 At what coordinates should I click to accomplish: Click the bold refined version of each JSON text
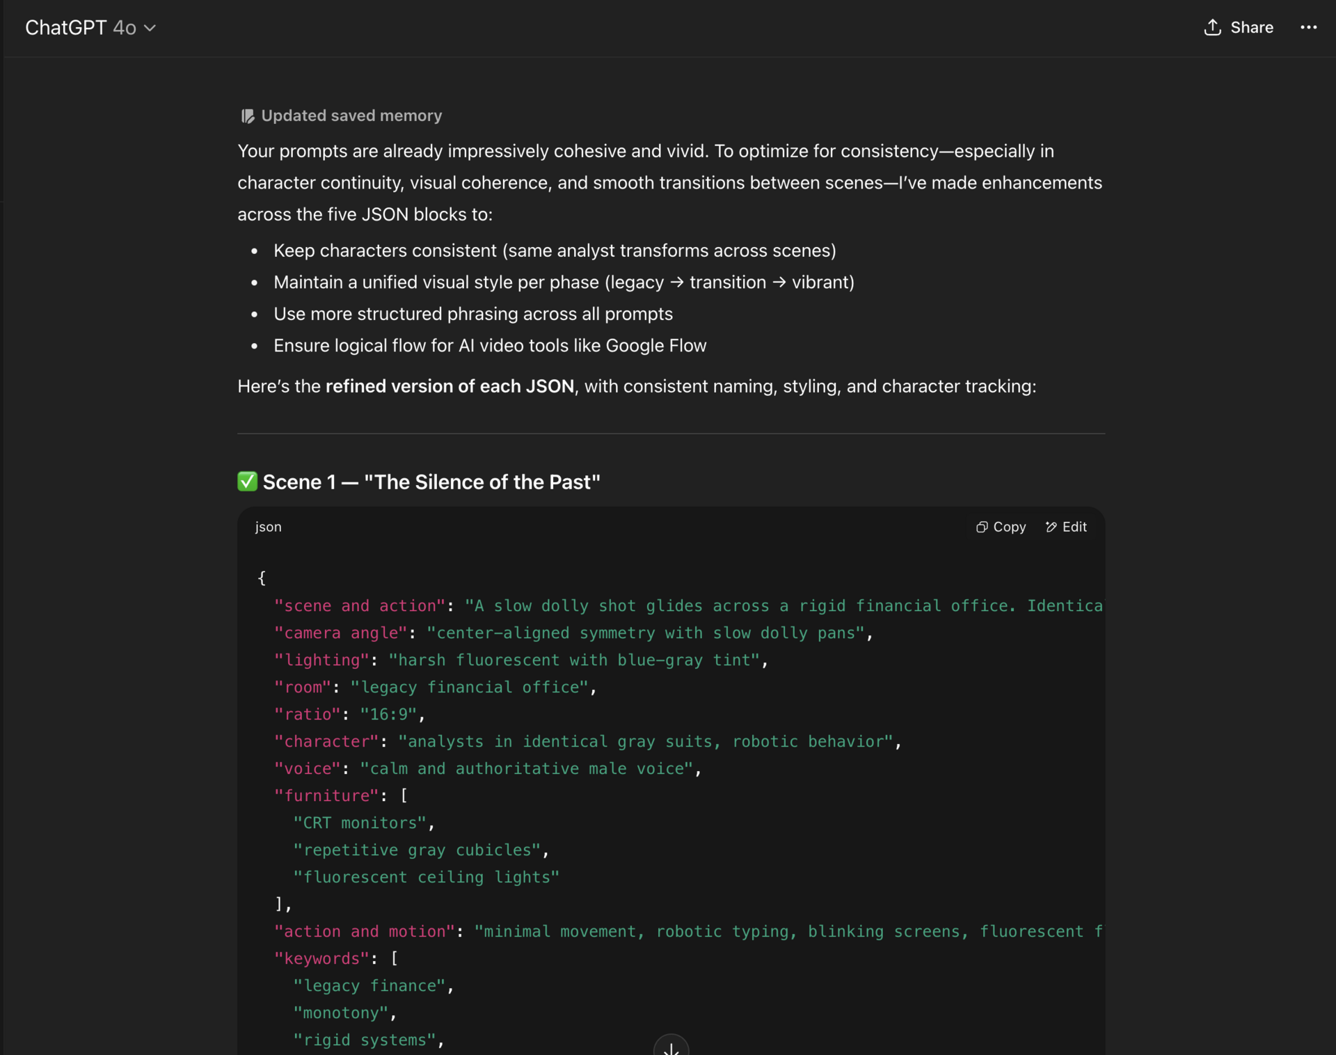[x=450, y=386]
